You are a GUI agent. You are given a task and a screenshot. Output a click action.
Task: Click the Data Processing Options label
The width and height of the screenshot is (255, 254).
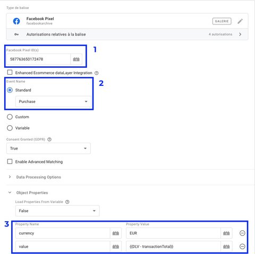(39, 177)
